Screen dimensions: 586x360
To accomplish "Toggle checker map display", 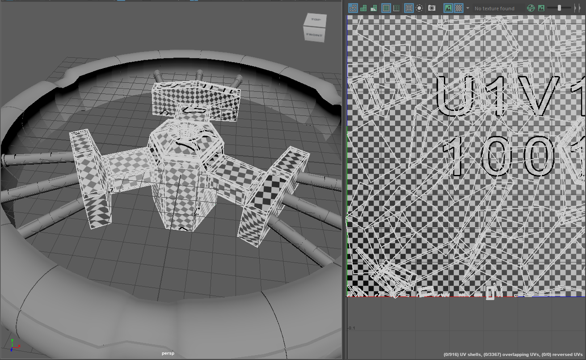I will pyautogui.click(x=459, y=8).
